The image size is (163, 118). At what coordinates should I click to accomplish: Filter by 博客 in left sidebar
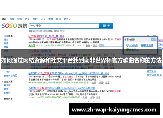pyautogui.click(x=6, y=47)
